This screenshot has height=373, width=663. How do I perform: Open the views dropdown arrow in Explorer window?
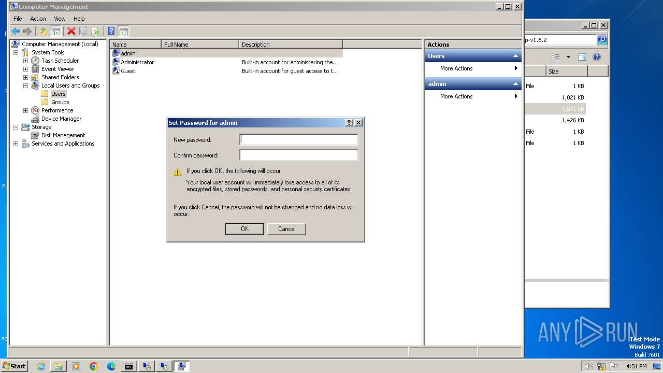[568, 57]
